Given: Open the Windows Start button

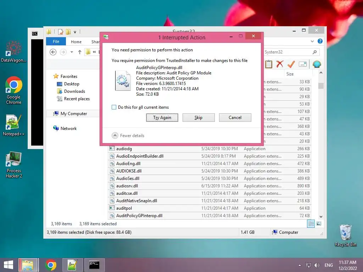Looking at the screenshot, I should (x=9, y=265).
